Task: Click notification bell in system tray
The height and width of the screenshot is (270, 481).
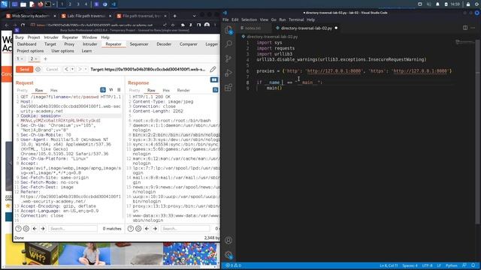Action: [437, 4]
